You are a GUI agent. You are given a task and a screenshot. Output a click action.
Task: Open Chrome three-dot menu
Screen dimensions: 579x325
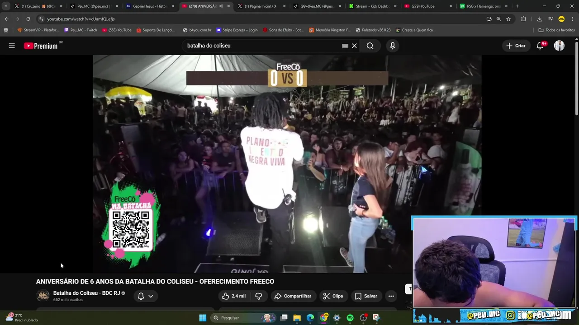pos(572,19)
